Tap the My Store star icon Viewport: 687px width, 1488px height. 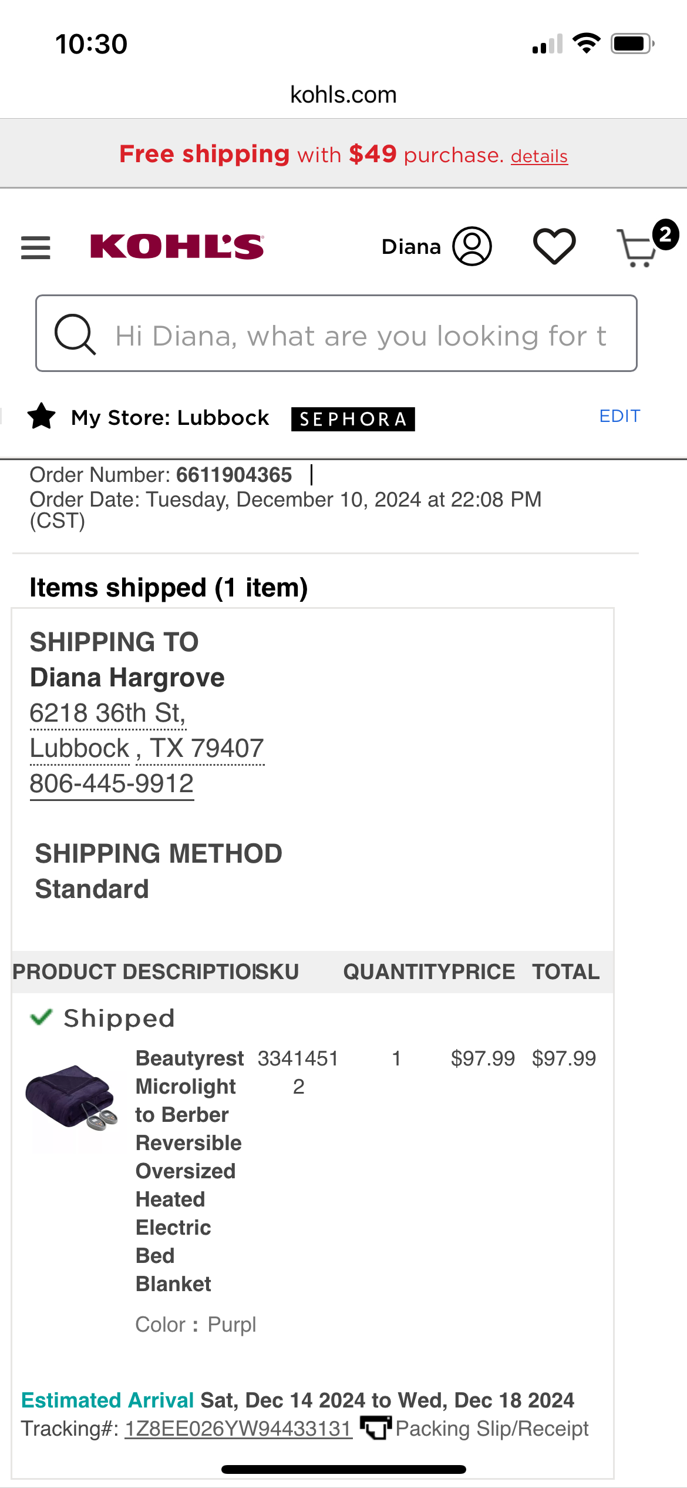click(41, 417)
